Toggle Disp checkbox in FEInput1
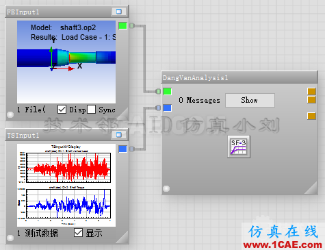 pyautogui.click(x=62, y=110)
